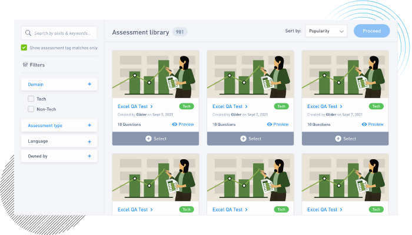The width and height of the screenshot is (412, 235).
Task: Click the chart thumbnail of bottom-middle card
Action: (250, 177)
